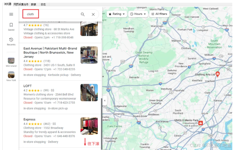Collapse the side panel arrow
Viewport: 234px width, 150px height.
coord(105,101)
